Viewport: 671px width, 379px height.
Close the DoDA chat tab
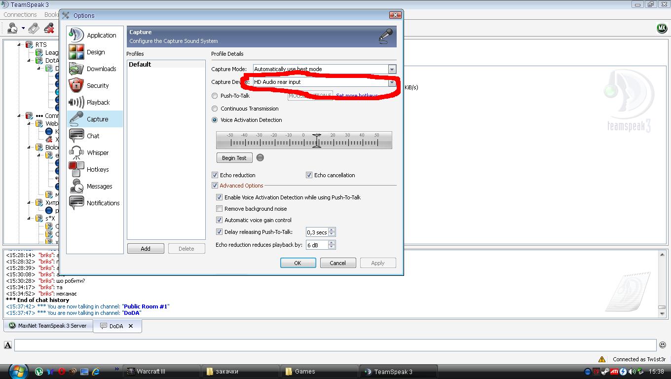click(131, 326)
